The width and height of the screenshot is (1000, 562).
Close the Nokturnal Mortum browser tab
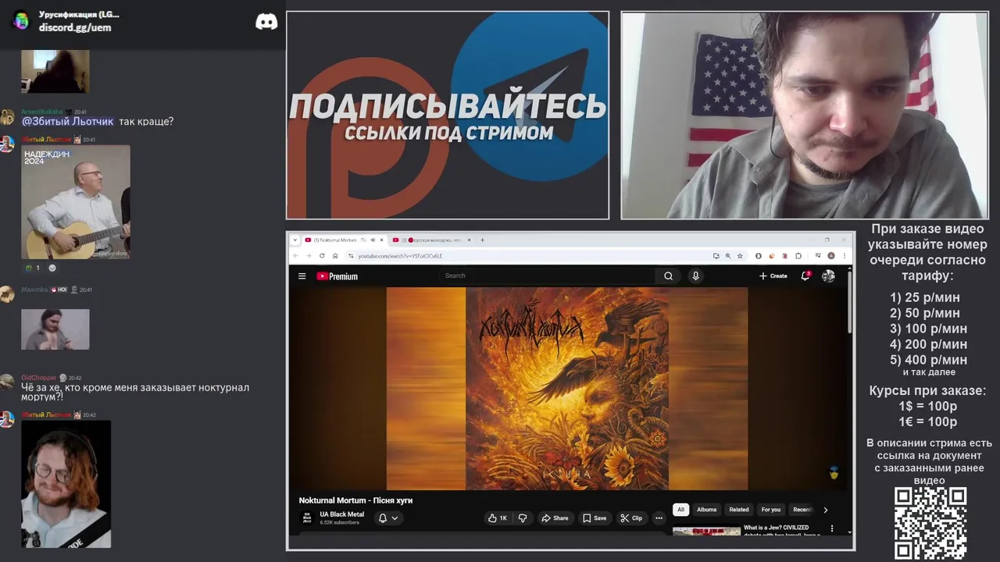[381, 240]
